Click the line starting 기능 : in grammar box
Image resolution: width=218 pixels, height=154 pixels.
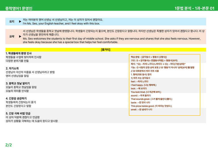162,67
